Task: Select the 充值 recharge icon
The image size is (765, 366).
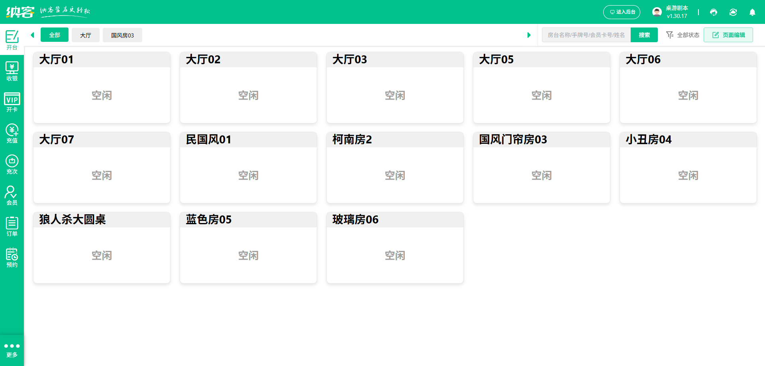Action: click(12, 133)
